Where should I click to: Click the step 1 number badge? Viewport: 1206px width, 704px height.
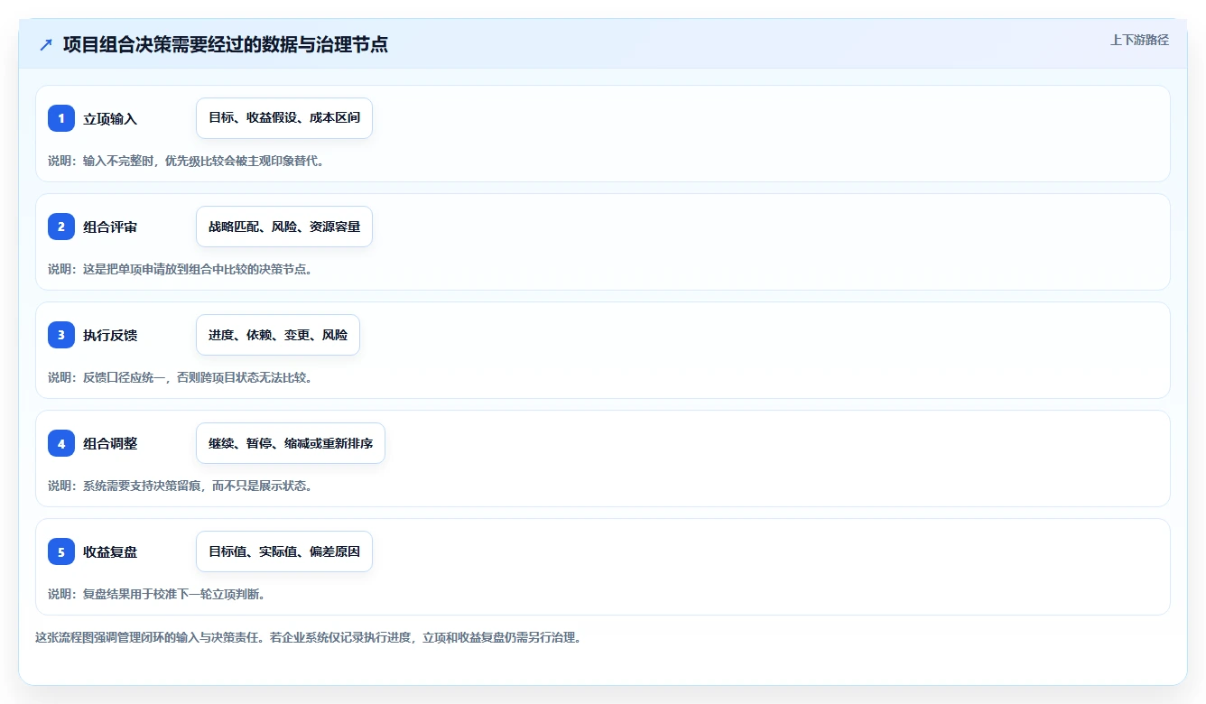coord(61,118)
